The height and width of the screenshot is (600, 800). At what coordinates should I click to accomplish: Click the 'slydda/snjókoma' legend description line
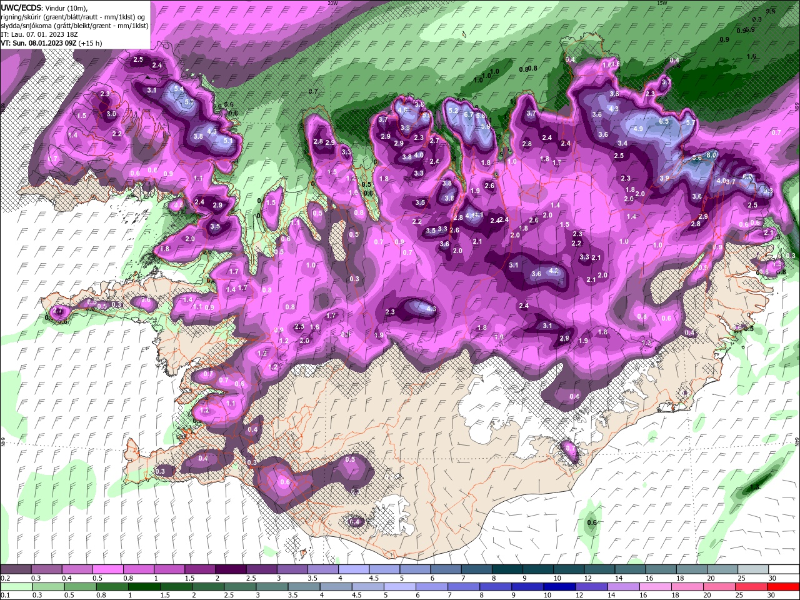click(x=74, y=26)
